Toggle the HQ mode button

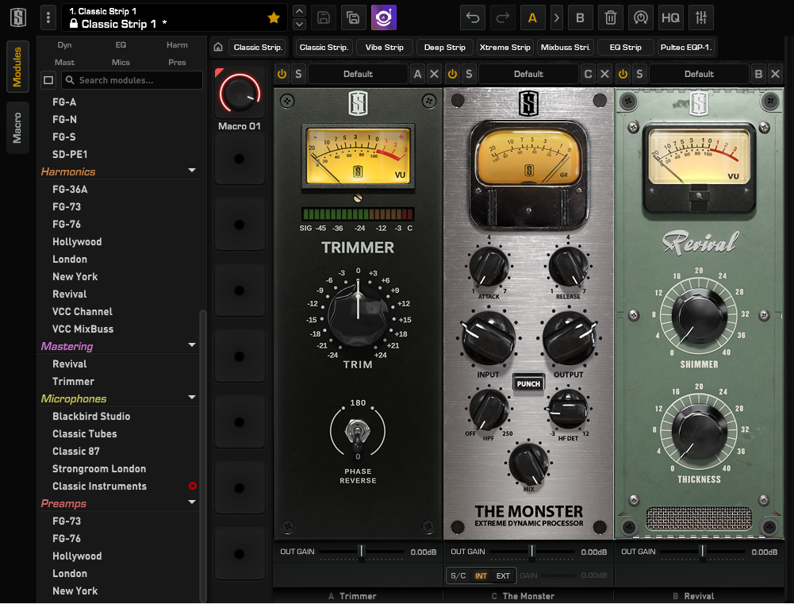[x=670, y=17]
